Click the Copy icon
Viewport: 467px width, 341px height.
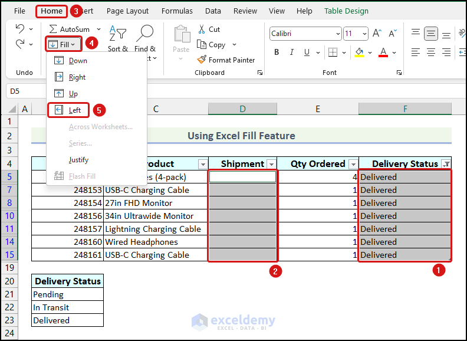pos(202,44)
